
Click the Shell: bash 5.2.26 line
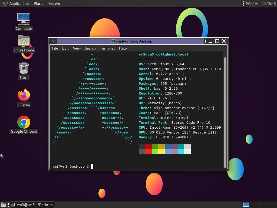(x=158, y=89)
